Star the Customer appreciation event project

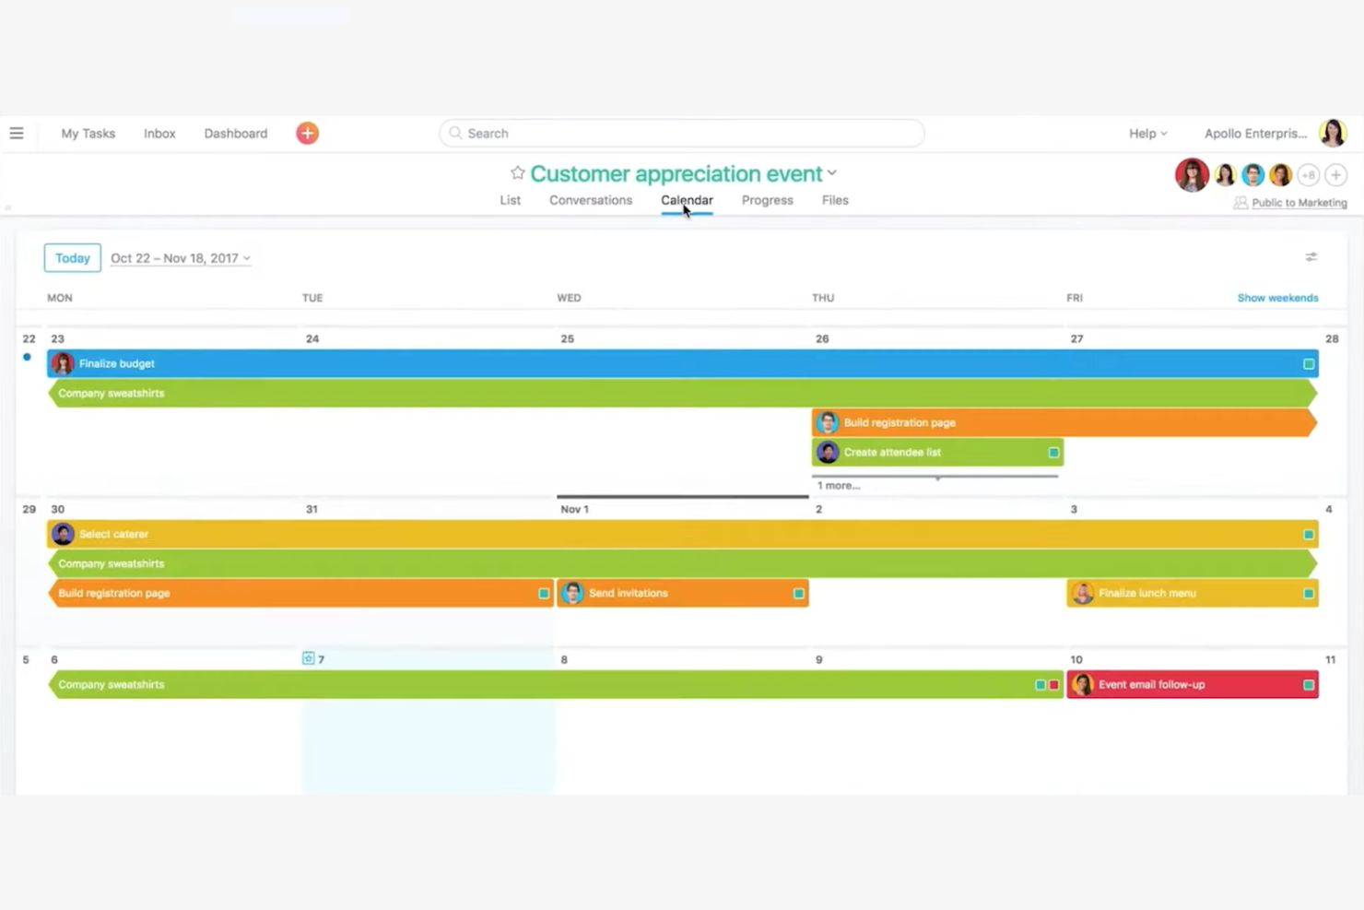517,173
